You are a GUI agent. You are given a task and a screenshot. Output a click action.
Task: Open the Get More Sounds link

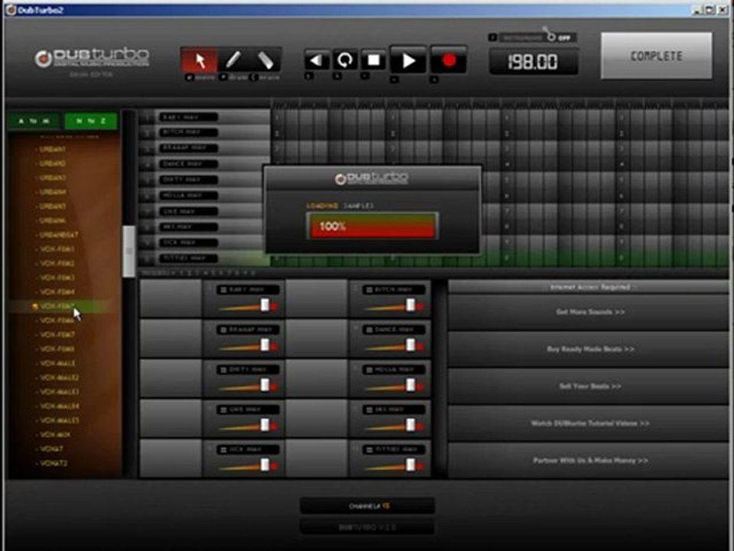point(589,312)
